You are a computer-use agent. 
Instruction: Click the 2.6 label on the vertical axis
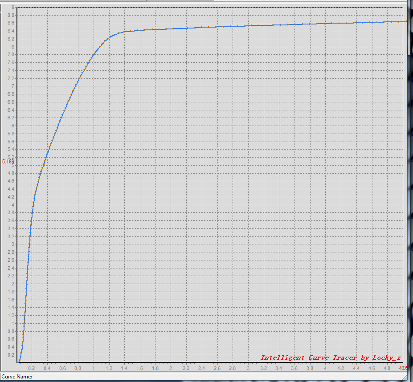point(11,260)
